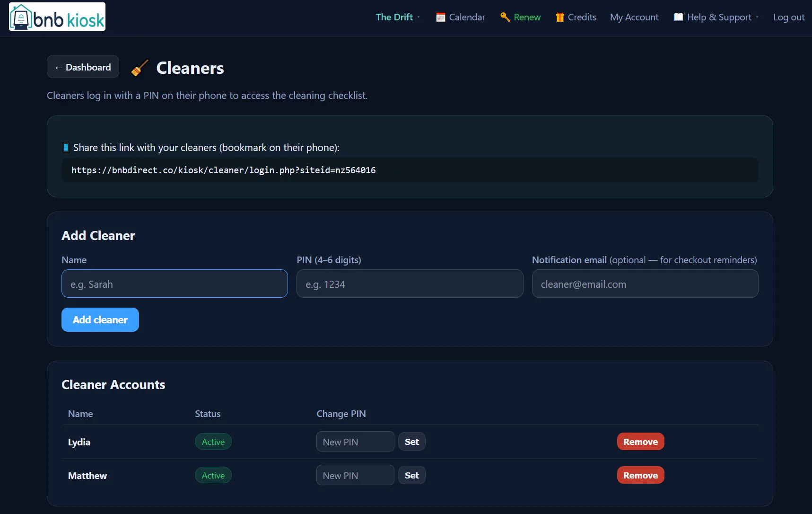This screenshot has width=812, height=514.
Task: Click the broom icon next to Cleaners
Action: click(x=140, y=68)
